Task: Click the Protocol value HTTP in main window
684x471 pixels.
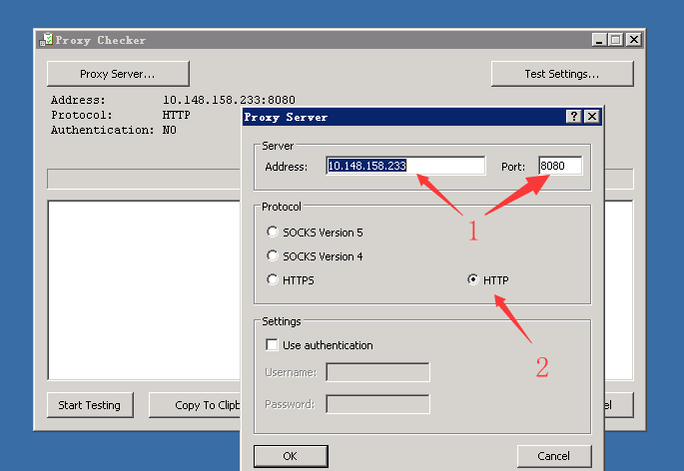Action: 176,115
